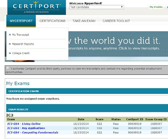Click the CERTIFICATION EXAMS section header
The height and width of the screenshot is (139, 168).
point(87,91)
